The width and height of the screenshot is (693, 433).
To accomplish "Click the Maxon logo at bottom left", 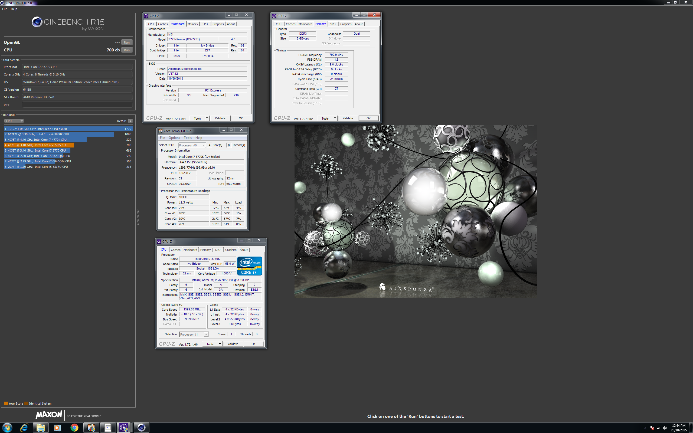I will (x=49, y=415).
